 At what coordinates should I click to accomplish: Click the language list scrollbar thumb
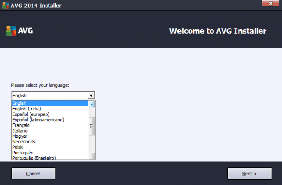point(92,126)
